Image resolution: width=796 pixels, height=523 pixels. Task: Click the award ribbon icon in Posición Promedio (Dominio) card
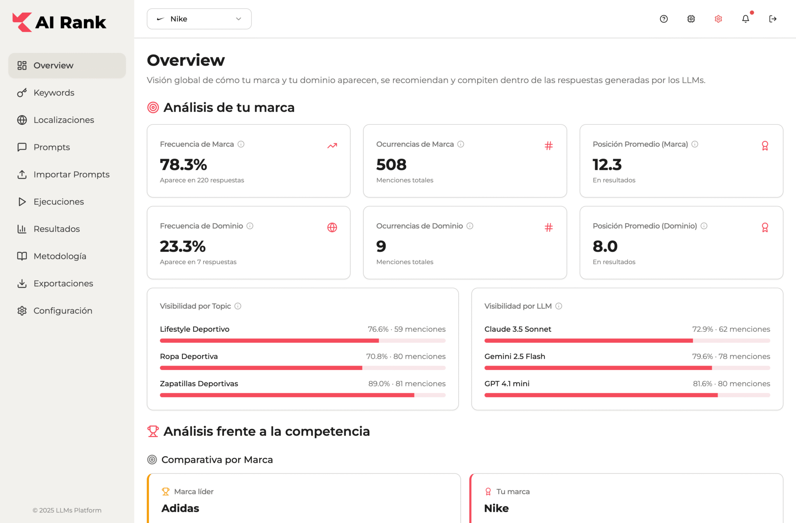(x=765, y=227)
